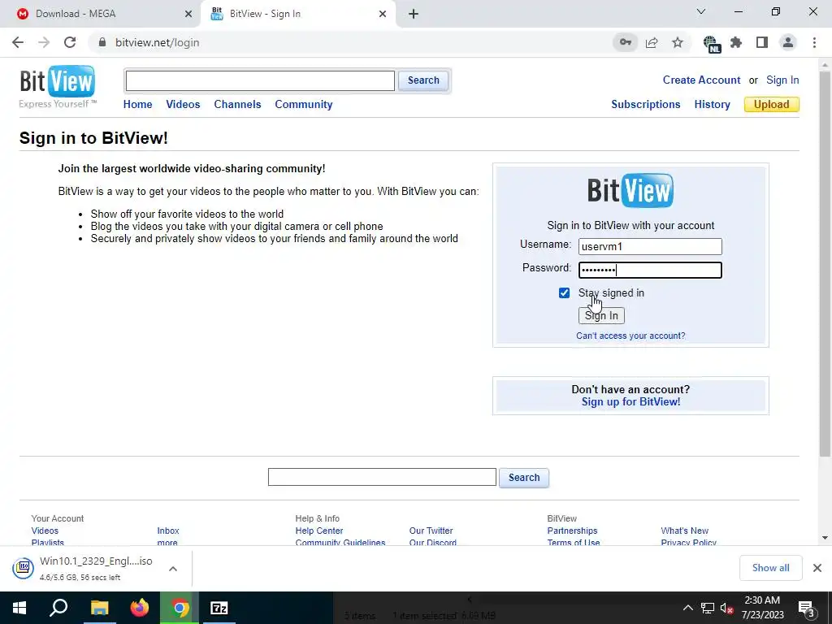Open the Inbox footer link
832x624 pixels.
point(167,531)
